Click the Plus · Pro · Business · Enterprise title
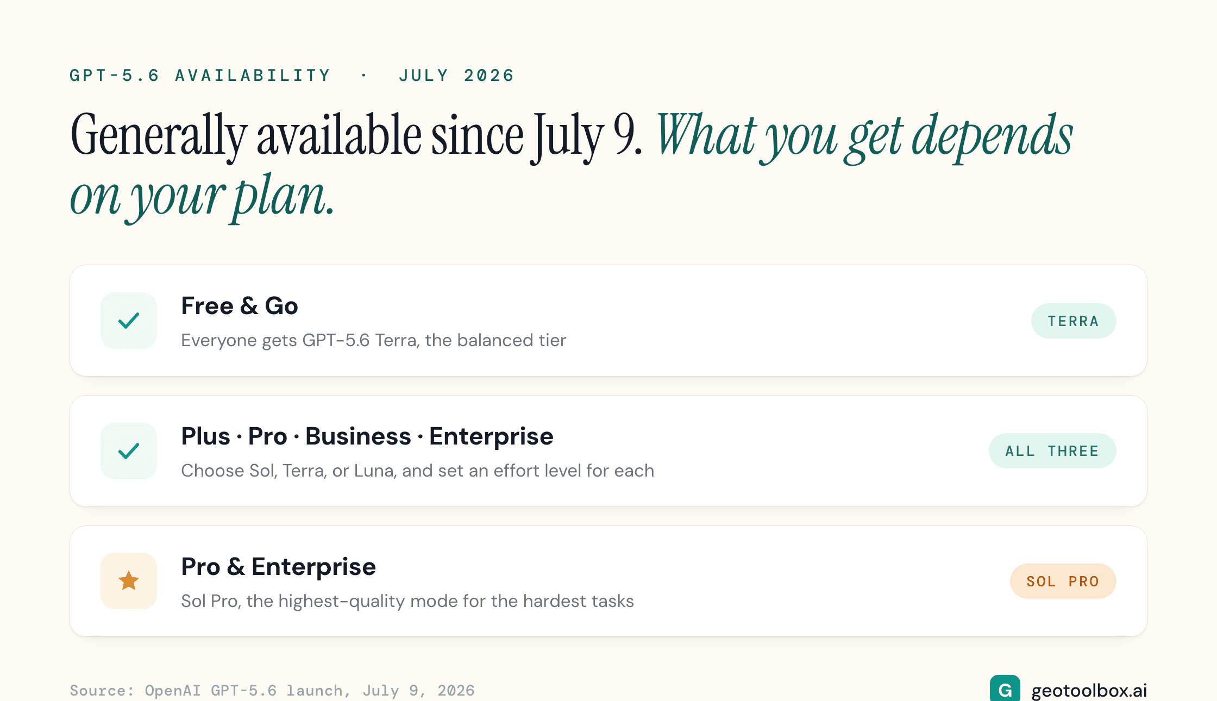This screenshot has width=1217, height=701. tap(367, 436)
